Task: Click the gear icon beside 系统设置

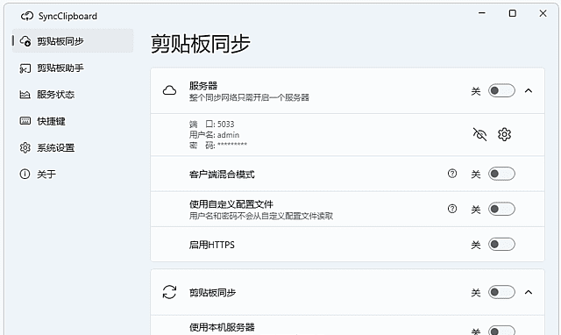Action: point(25,147)
